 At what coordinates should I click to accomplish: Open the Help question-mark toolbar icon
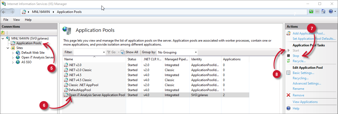pos(331,12)
